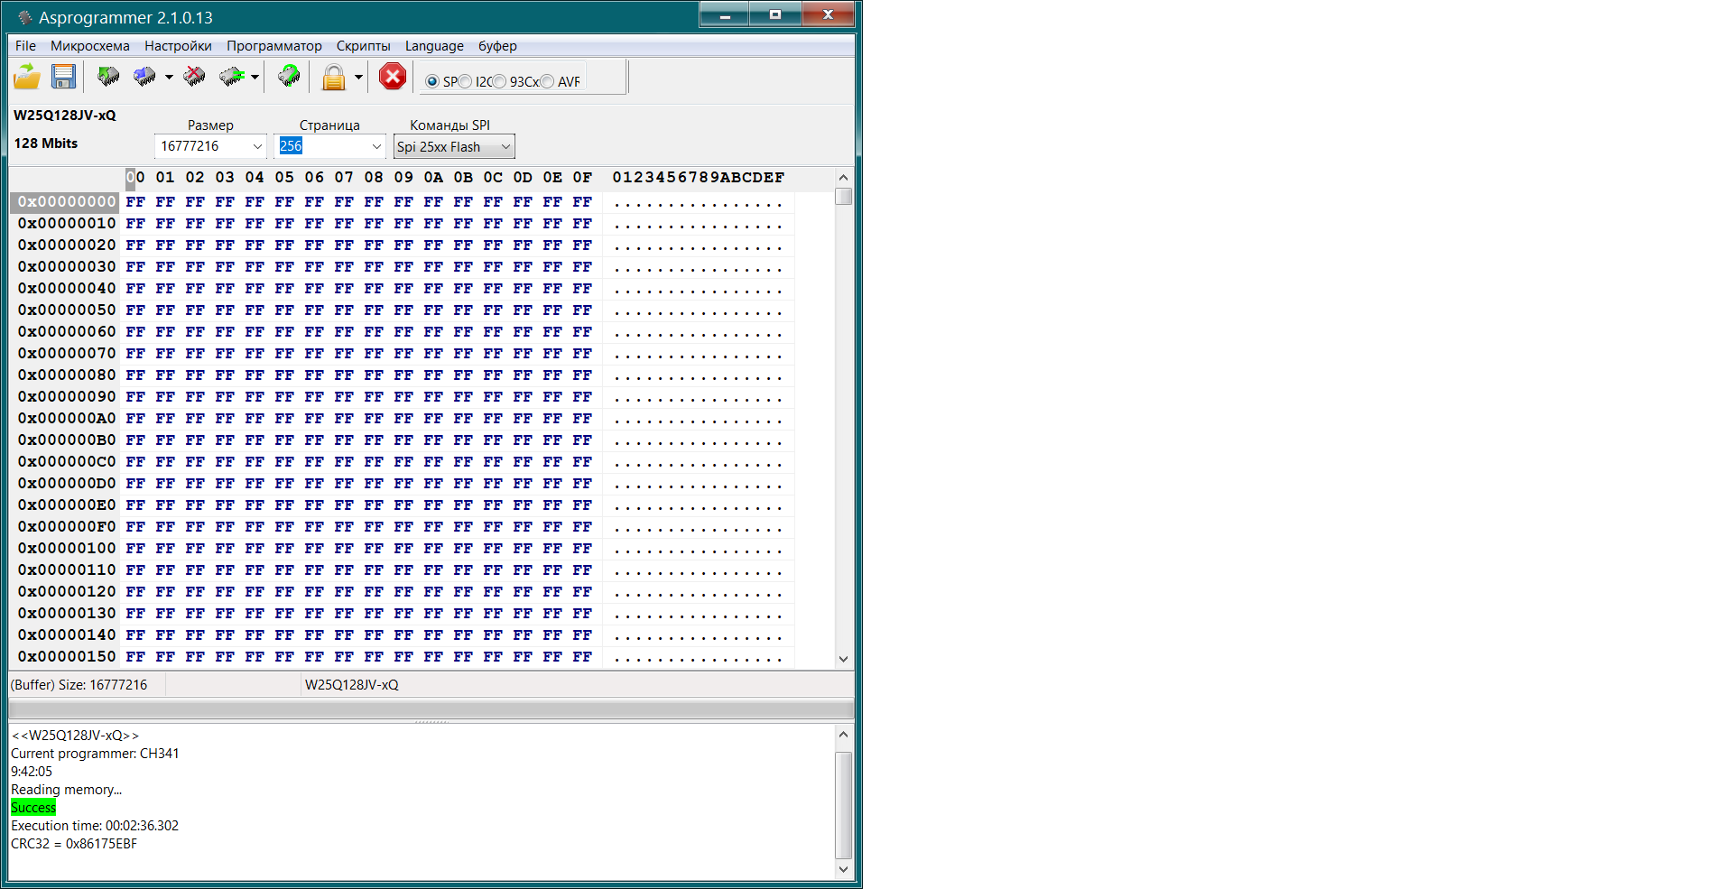Click the 16777216 size input field

click(x=202, y=146)
